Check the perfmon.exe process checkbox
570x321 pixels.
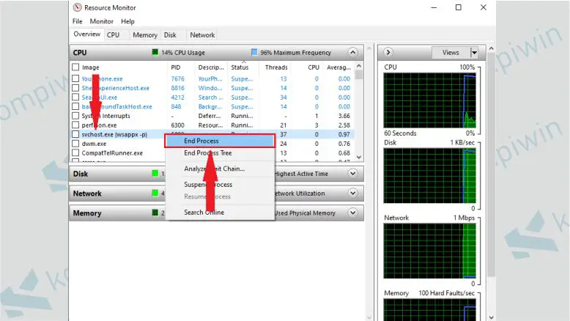coord(75,125)
